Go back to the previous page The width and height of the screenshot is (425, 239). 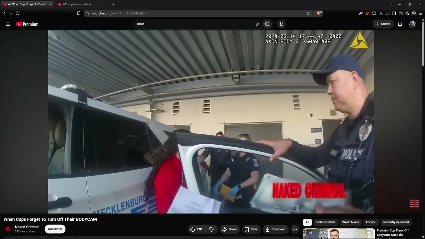[4, 13]
